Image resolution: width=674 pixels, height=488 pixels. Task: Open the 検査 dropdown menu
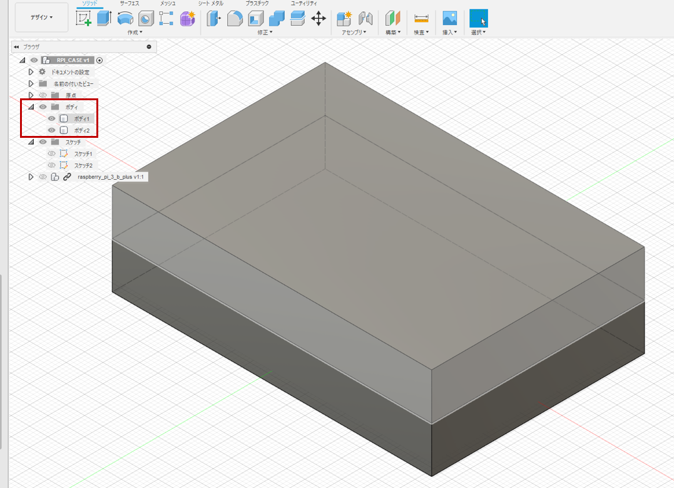tap(421, 33)
